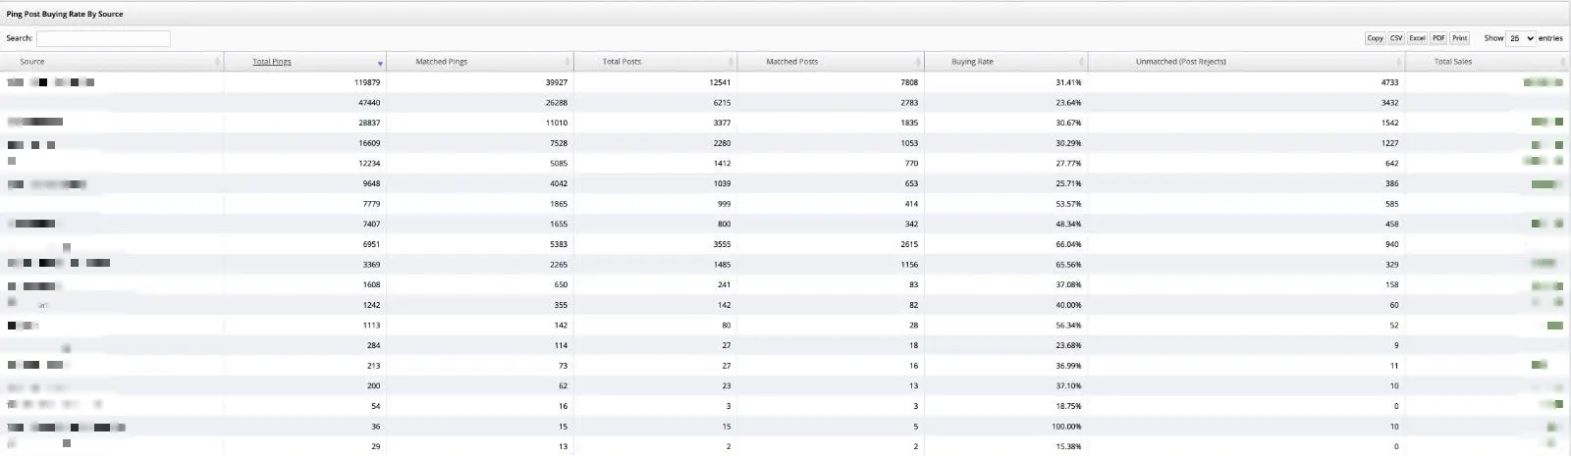Click sort icon in Matched Pings header
This screenshot has height=456, width=1571.
click(568, 62)
